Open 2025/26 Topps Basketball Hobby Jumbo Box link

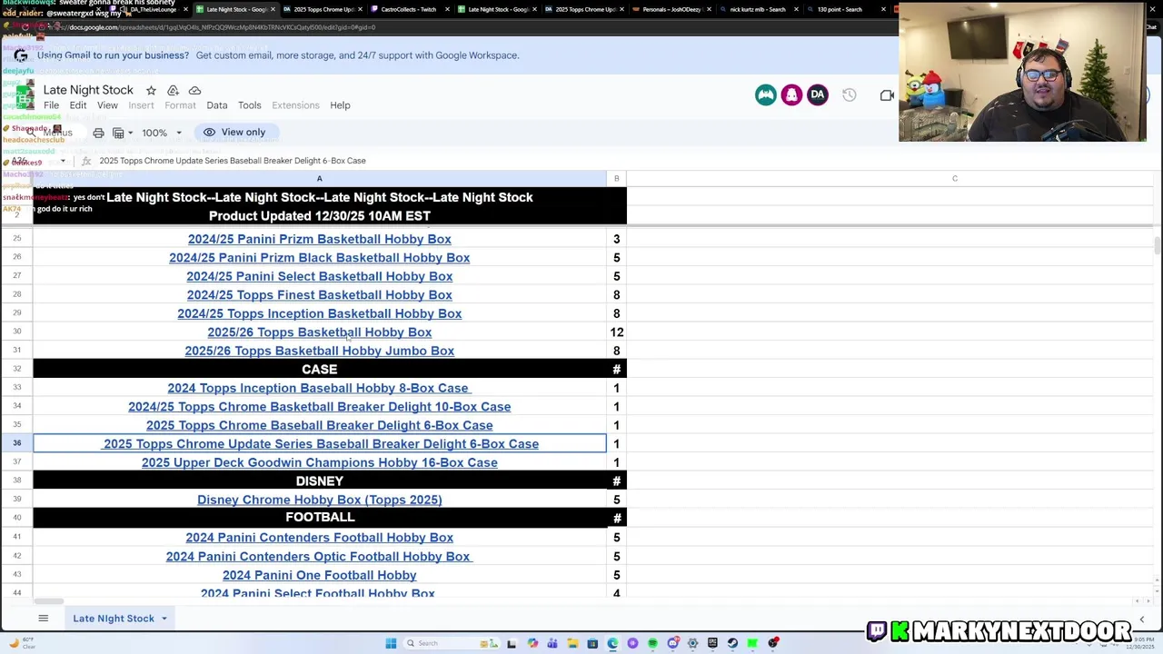point(319,351)
